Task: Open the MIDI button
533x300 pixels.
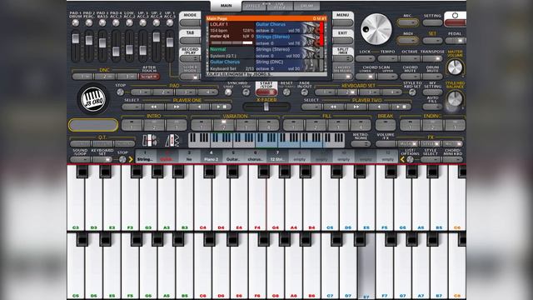Action: (407, 41)
